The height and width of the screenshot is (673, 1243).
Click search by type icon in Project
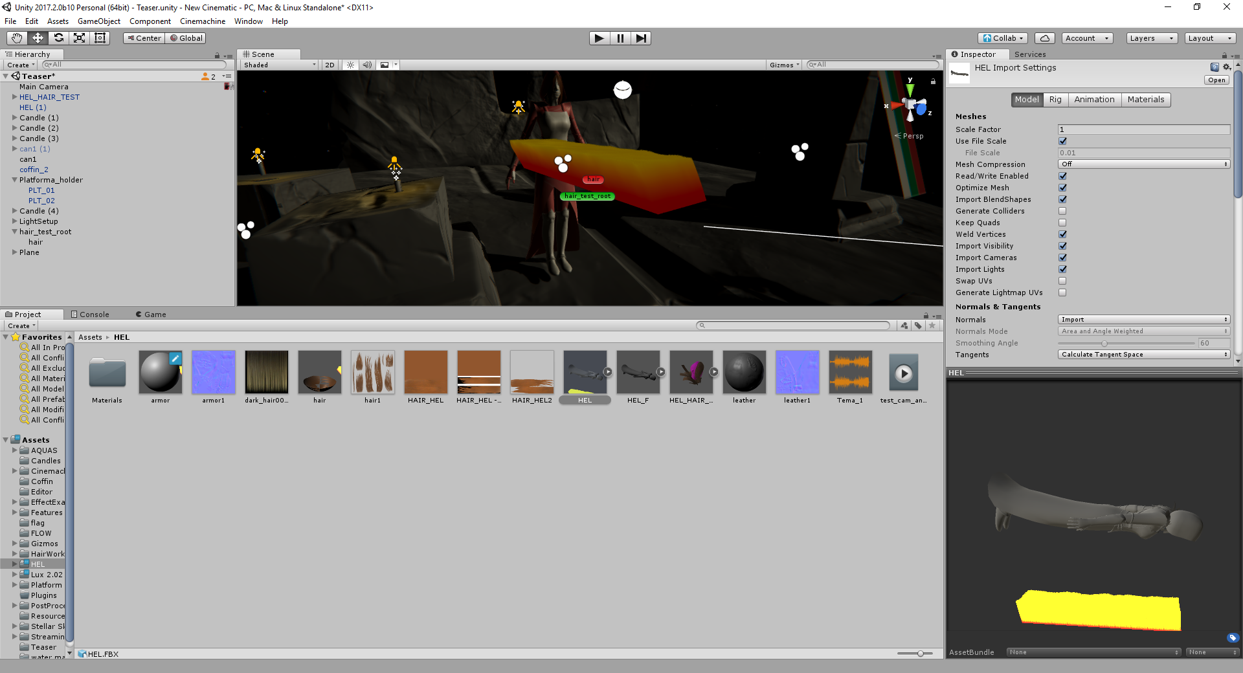pos(904,325)
